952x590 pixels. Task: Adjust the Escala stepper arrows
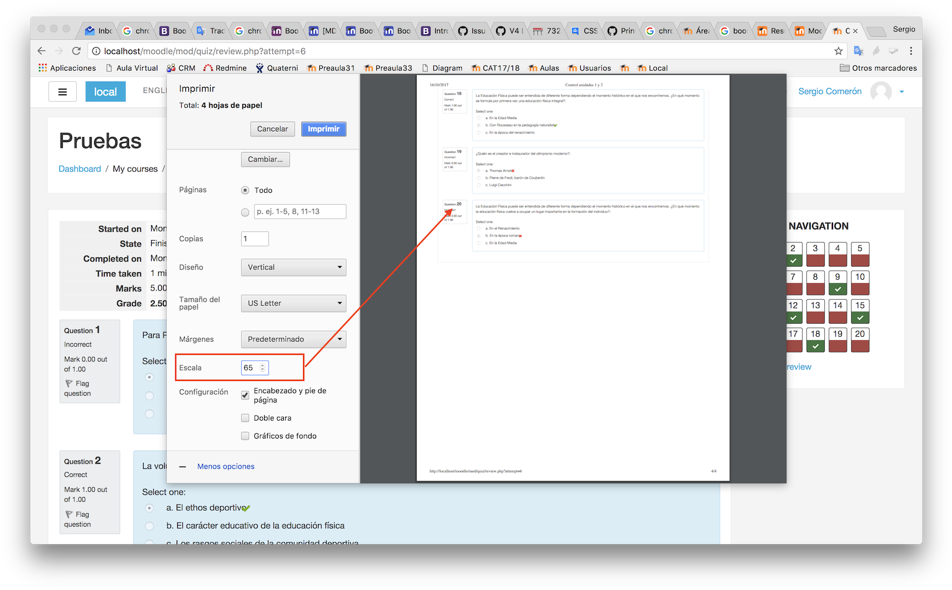(263, 368)
